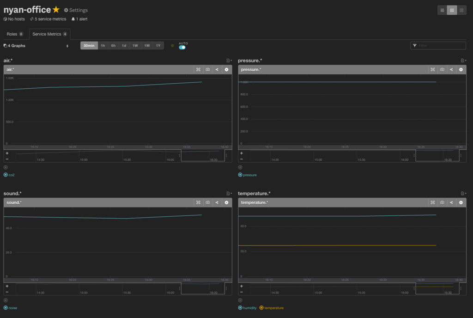Viewport: 473px width, 318px height.
Task: Open the 1 alert indicator
Action: coord(79,19)
